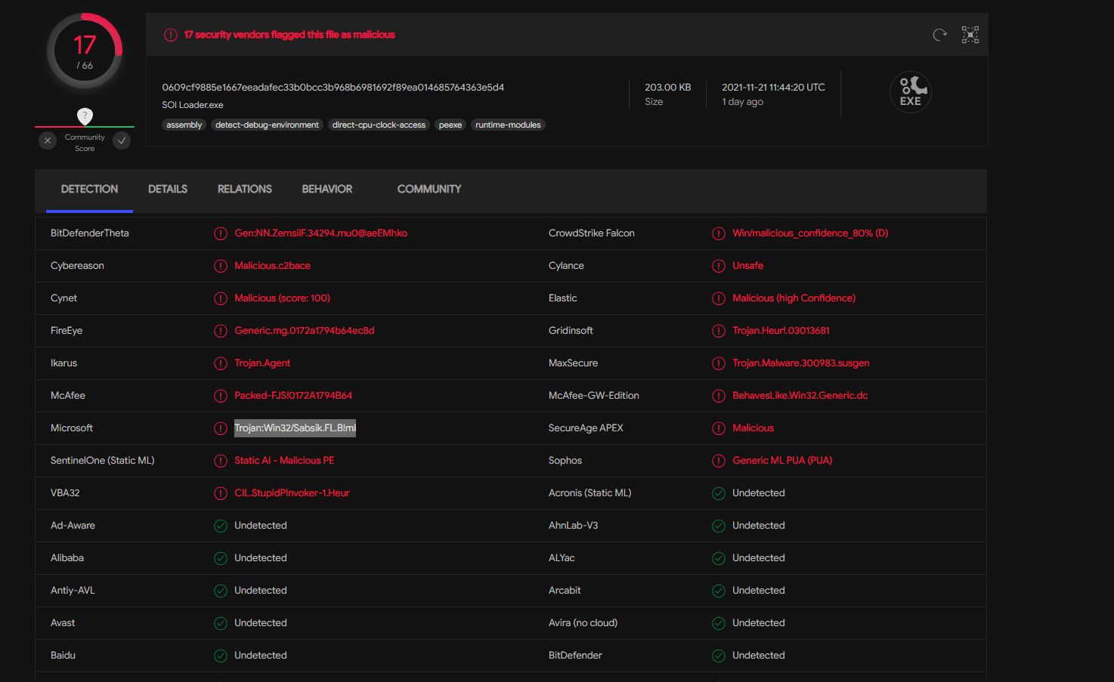Open the similarity graph icon

[x=970, y=35]
